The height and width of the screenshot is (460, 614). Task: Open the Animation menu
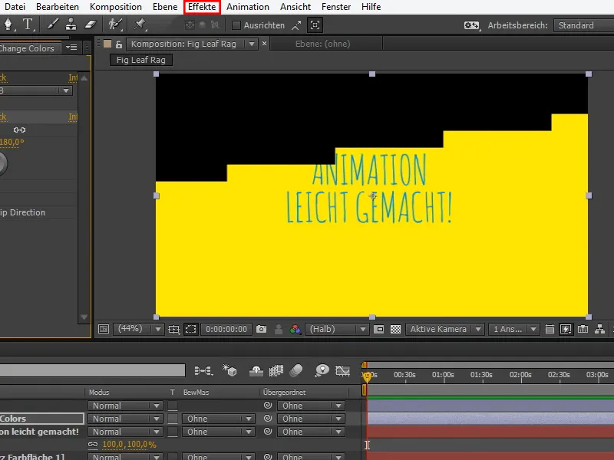247,7
